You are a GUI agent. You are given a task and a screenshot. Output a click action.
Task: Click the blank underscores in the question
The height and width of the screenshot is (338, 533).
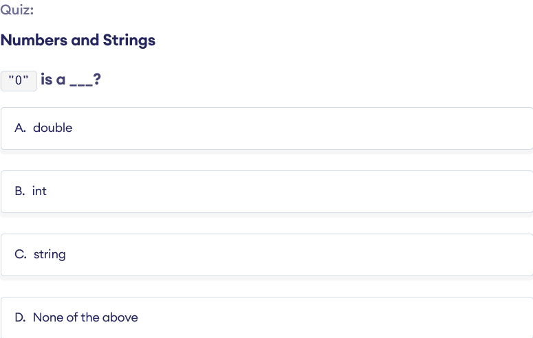[81, 82]
